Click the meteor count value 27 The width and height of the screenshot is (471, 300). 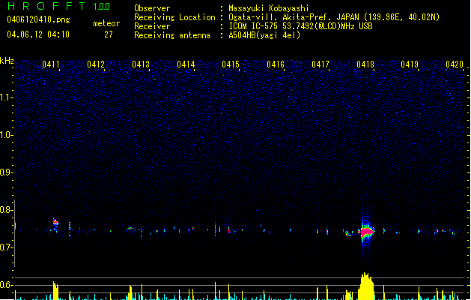pos(109,34)
